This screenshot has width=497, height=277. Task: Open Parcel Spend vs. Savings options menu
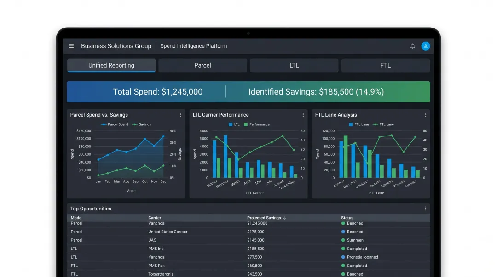pyautogui.click(x=181, y=115)
